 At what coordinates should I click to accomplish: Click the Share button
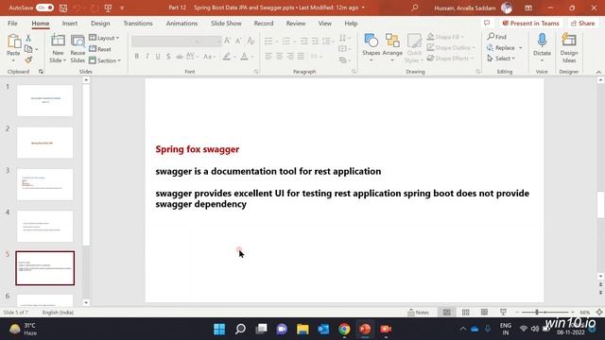click(583, 24)
